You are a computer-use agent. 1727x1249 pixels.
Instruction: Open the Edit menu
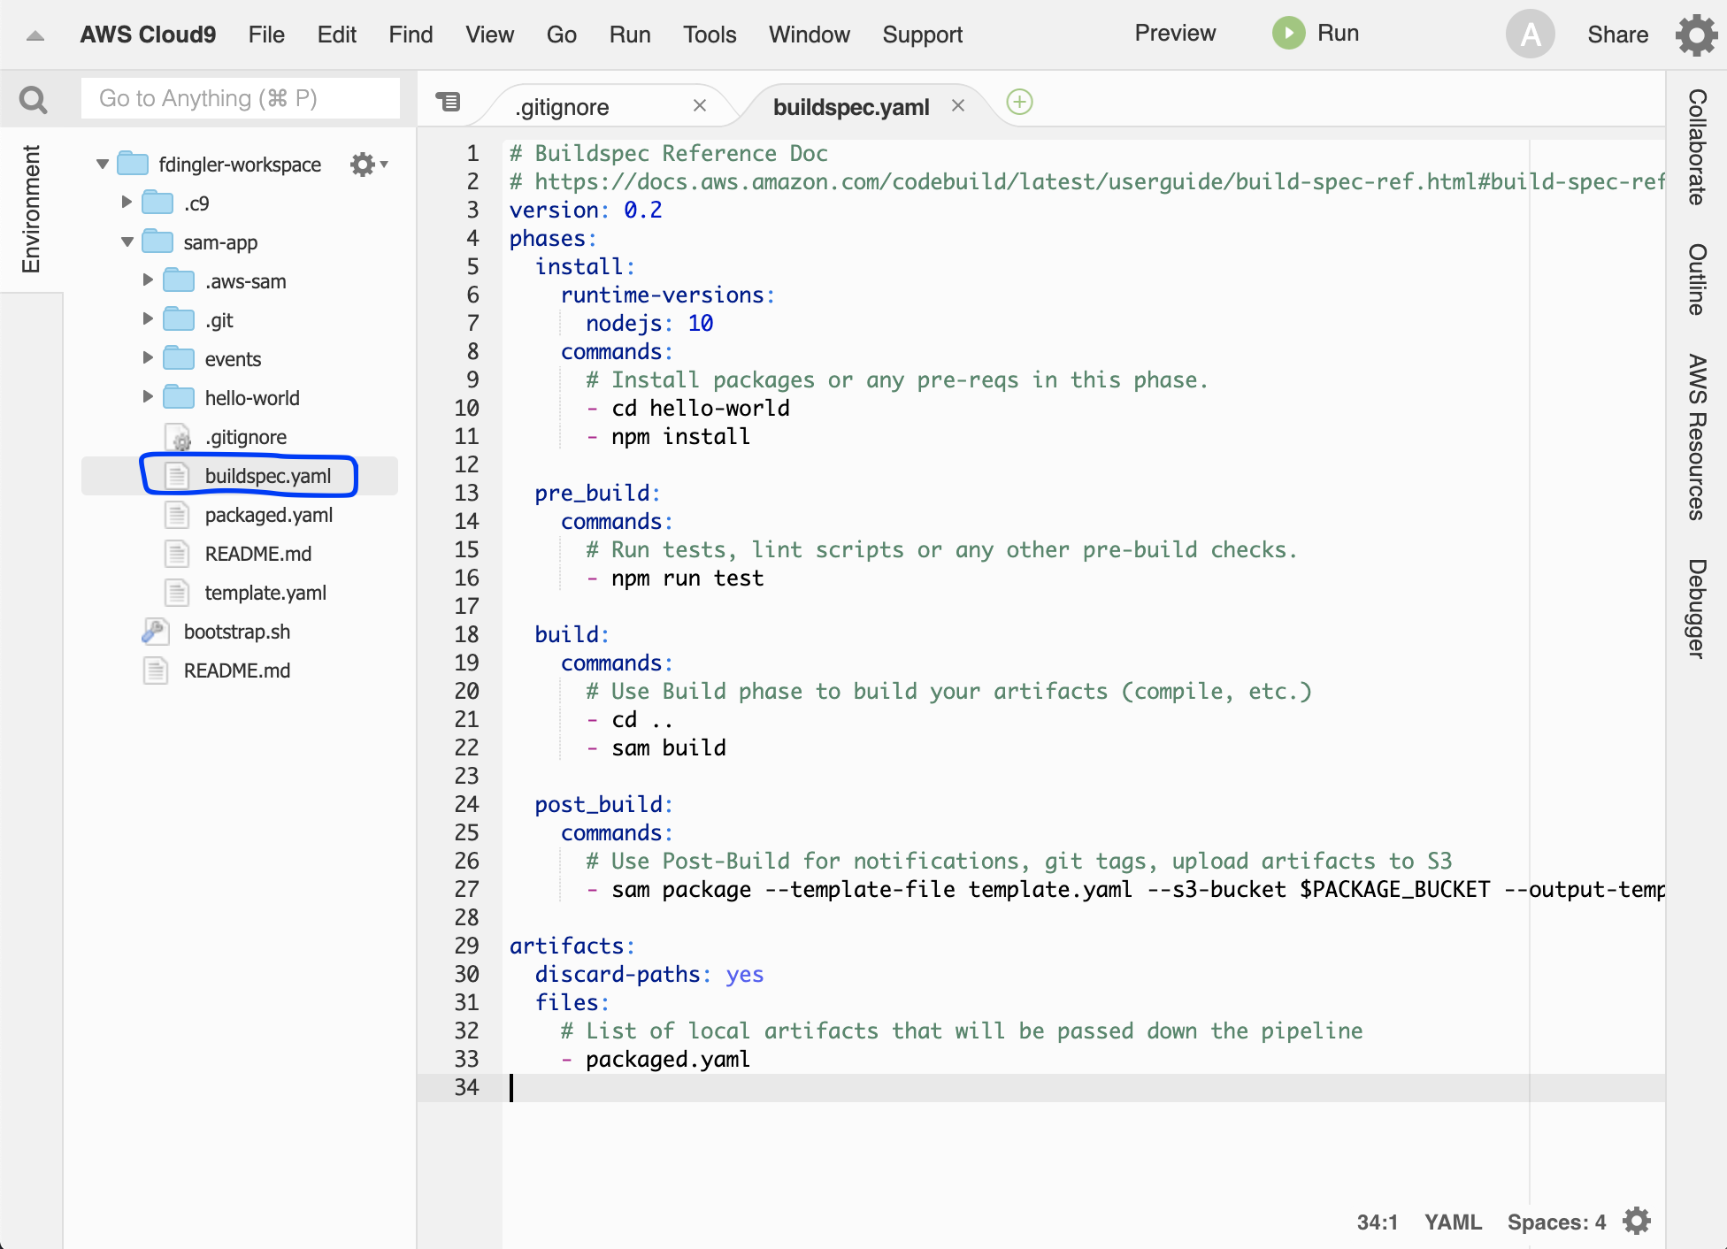(x=336, y=34)
